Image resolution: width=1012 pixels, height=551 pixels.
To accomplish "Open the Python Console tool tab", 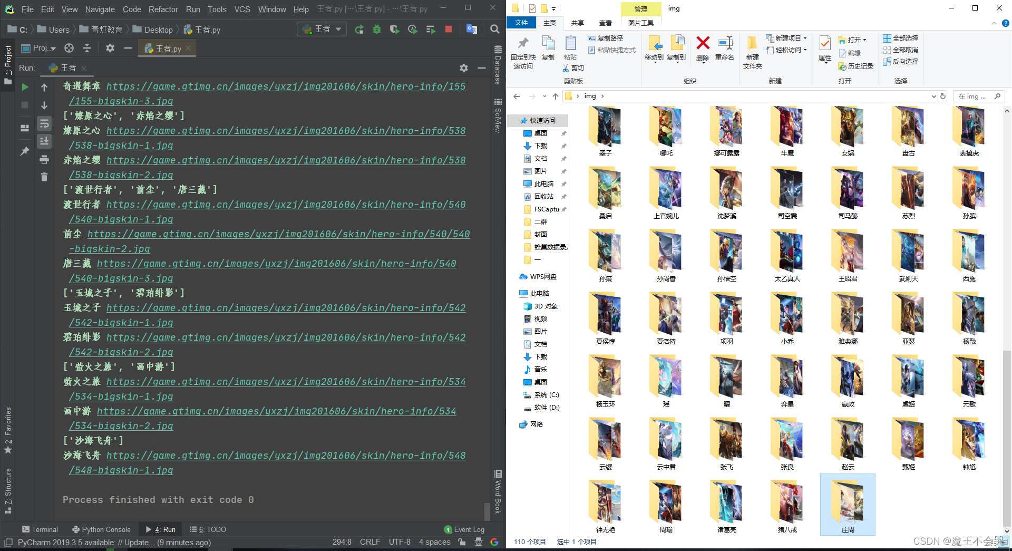I will (x=101, y=529).
